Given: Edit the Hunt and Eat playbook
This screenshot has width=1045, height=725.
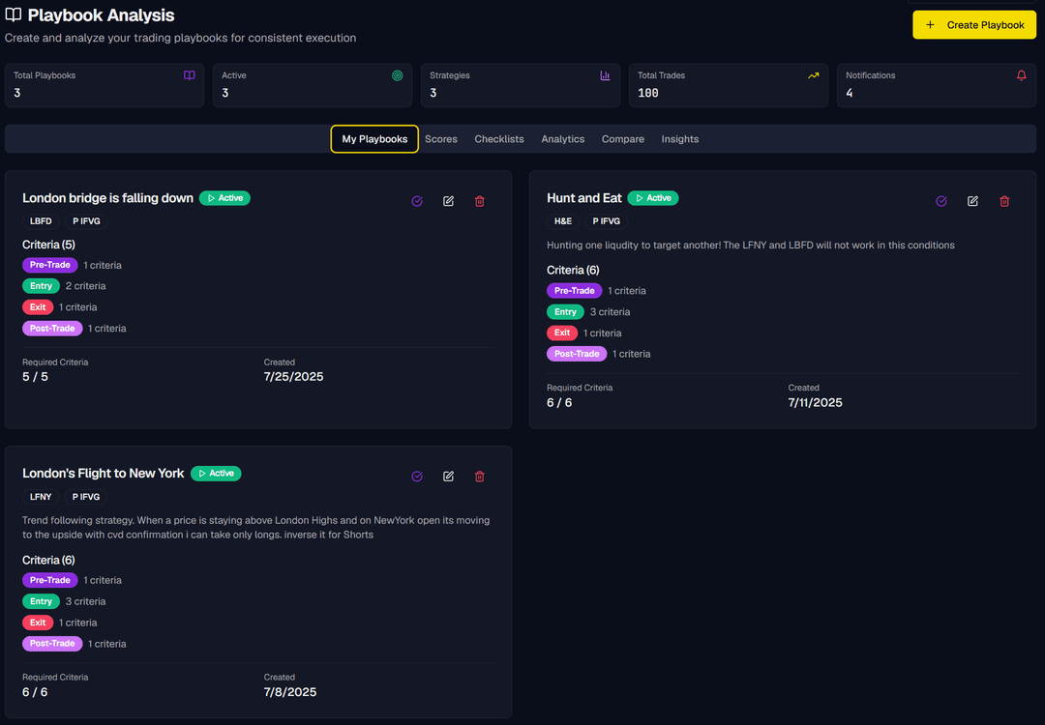Looking at the screenshot, I should (x=973, y=201).
